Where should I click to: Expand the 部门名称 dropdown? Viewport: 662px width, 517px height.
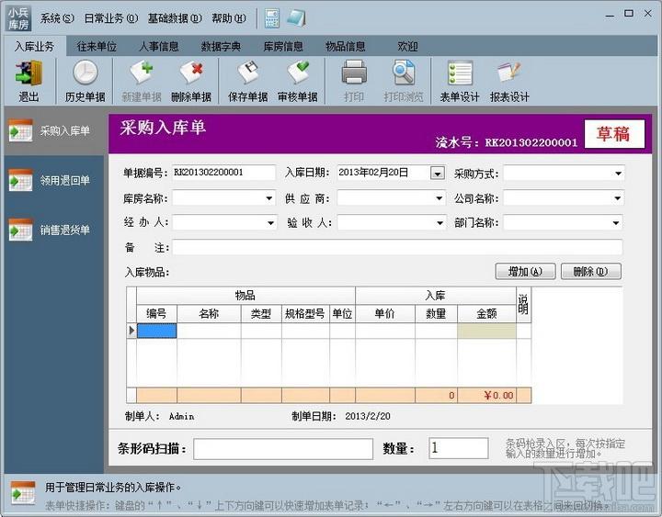[616, 222]
